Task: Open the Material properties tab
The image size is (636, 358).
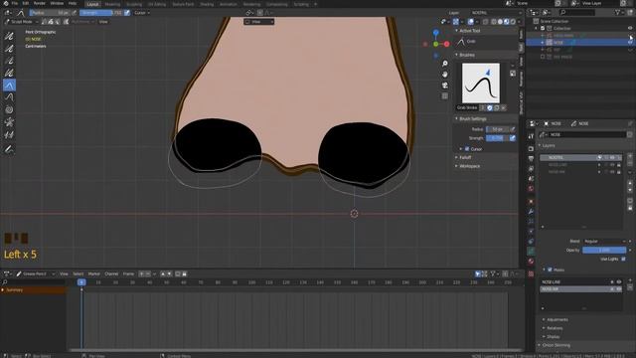Action: click(531, 262)
